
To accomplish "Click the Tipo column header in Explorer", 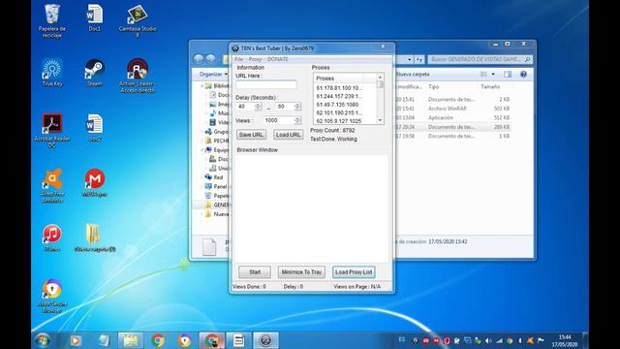I will click(434, 86).
